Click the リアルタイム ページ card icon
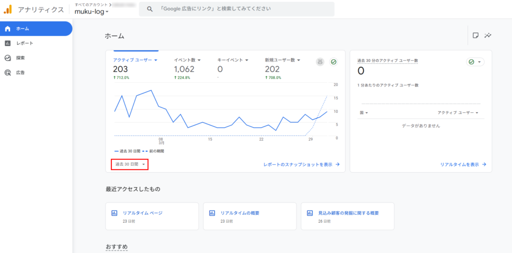Viewport: 512px width, 253px height. 114,213
